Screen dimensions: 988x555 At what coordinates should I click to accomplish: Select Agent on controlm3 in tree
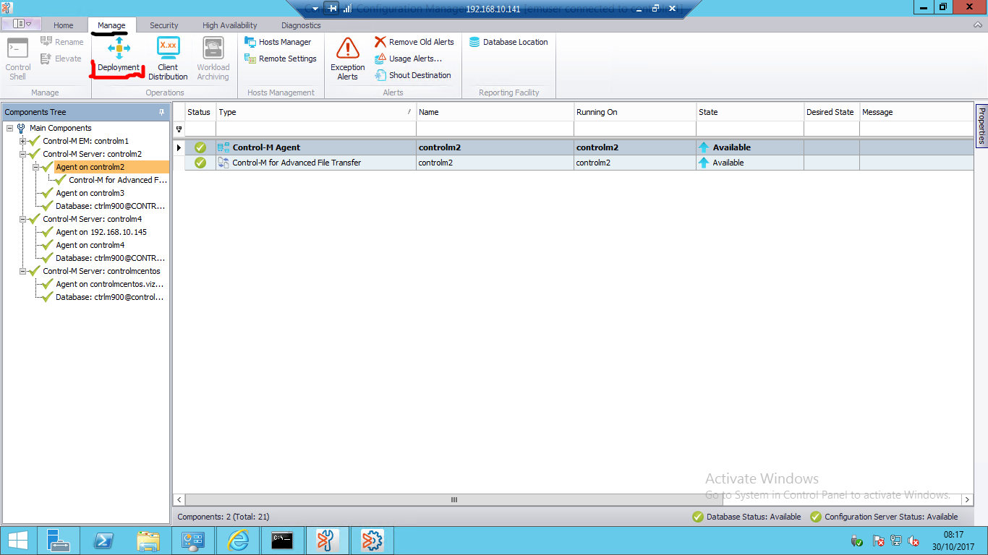pyautogui.click(x=90, y=193)
